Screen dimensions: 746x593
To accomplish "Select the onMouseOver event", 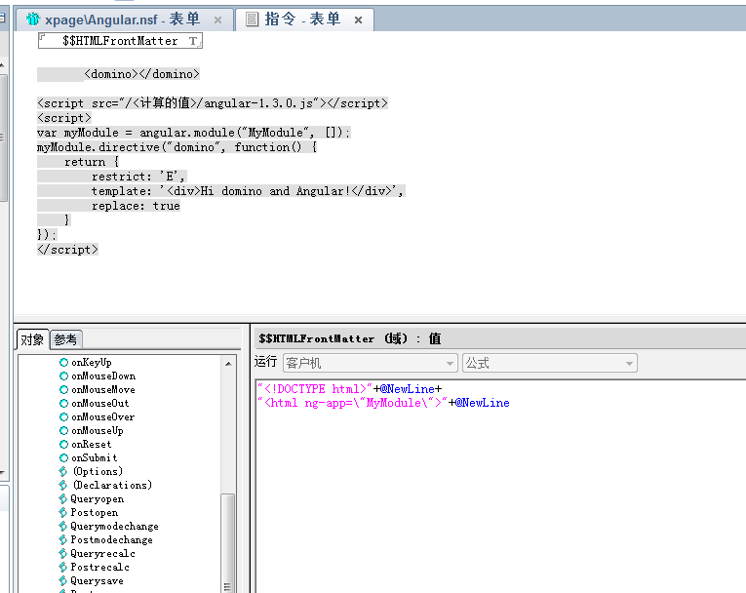I will click(102, 416).
